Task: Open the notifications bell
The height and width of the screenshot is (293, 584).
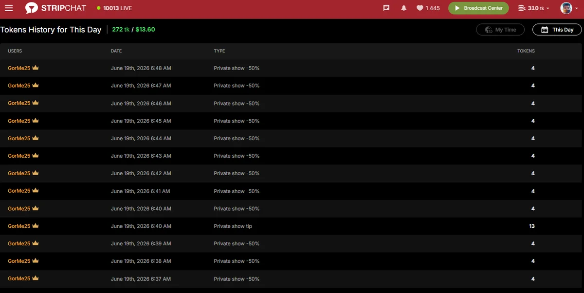Action: point(403,8)
